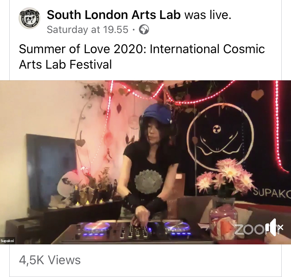This screenshot has width=291, height=277.
Task: Click the Summer of Love 2020 post text
Action: (142, 57)
